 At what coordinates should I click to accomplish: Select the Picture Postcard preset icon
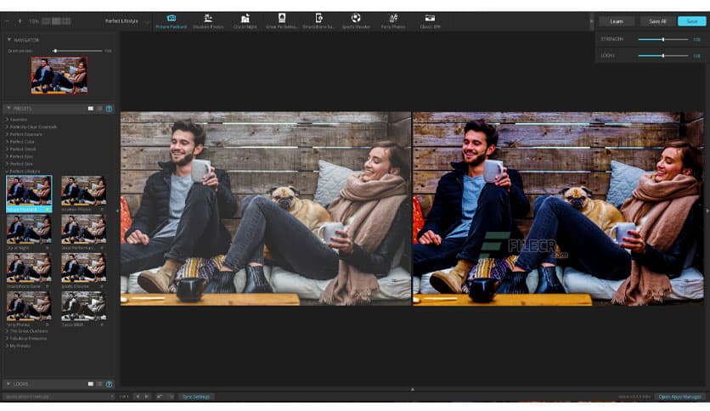[x=172, y=19]
